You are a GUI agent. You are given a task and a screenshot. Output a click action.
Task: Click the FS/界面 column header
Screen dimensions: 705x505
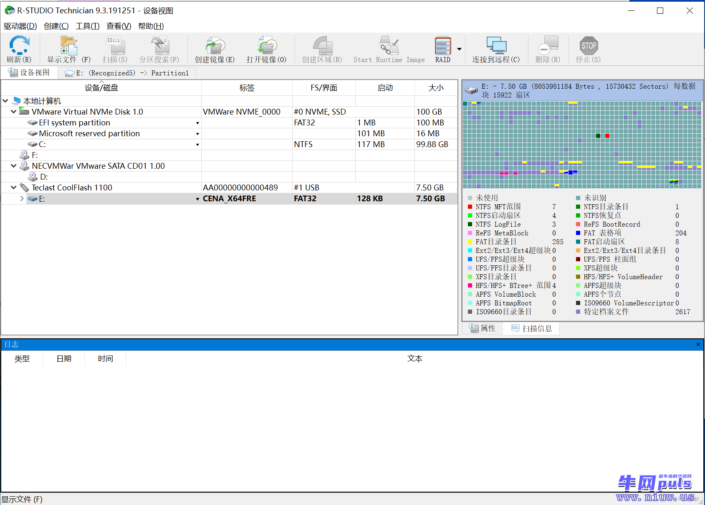click(324, 88)
